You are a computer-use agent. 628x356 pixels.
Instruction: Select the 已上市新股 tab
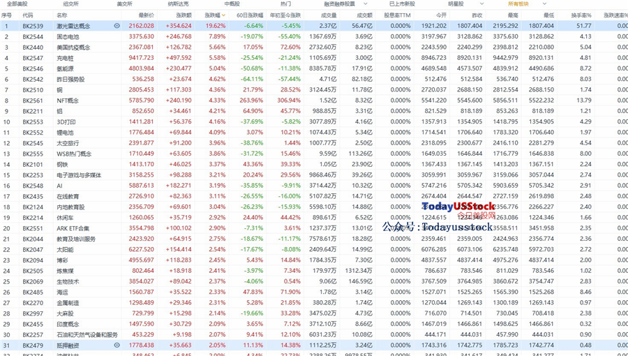click(x=402, y=4)
